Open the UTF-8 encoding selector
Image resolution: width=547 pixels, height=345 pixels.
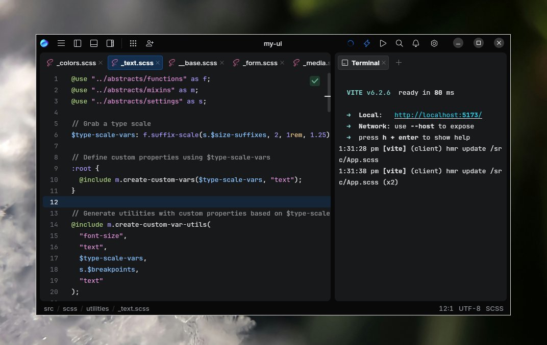[469, 308]
